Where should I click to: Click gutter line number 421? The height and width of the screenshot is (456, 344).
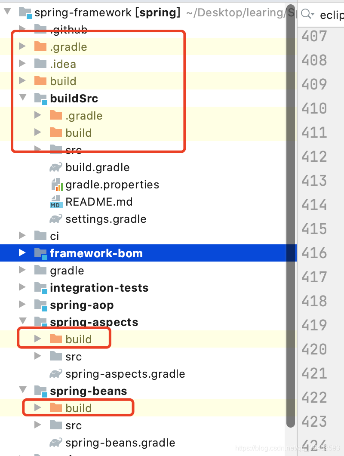pyautogui.click(x=314, y=373)
